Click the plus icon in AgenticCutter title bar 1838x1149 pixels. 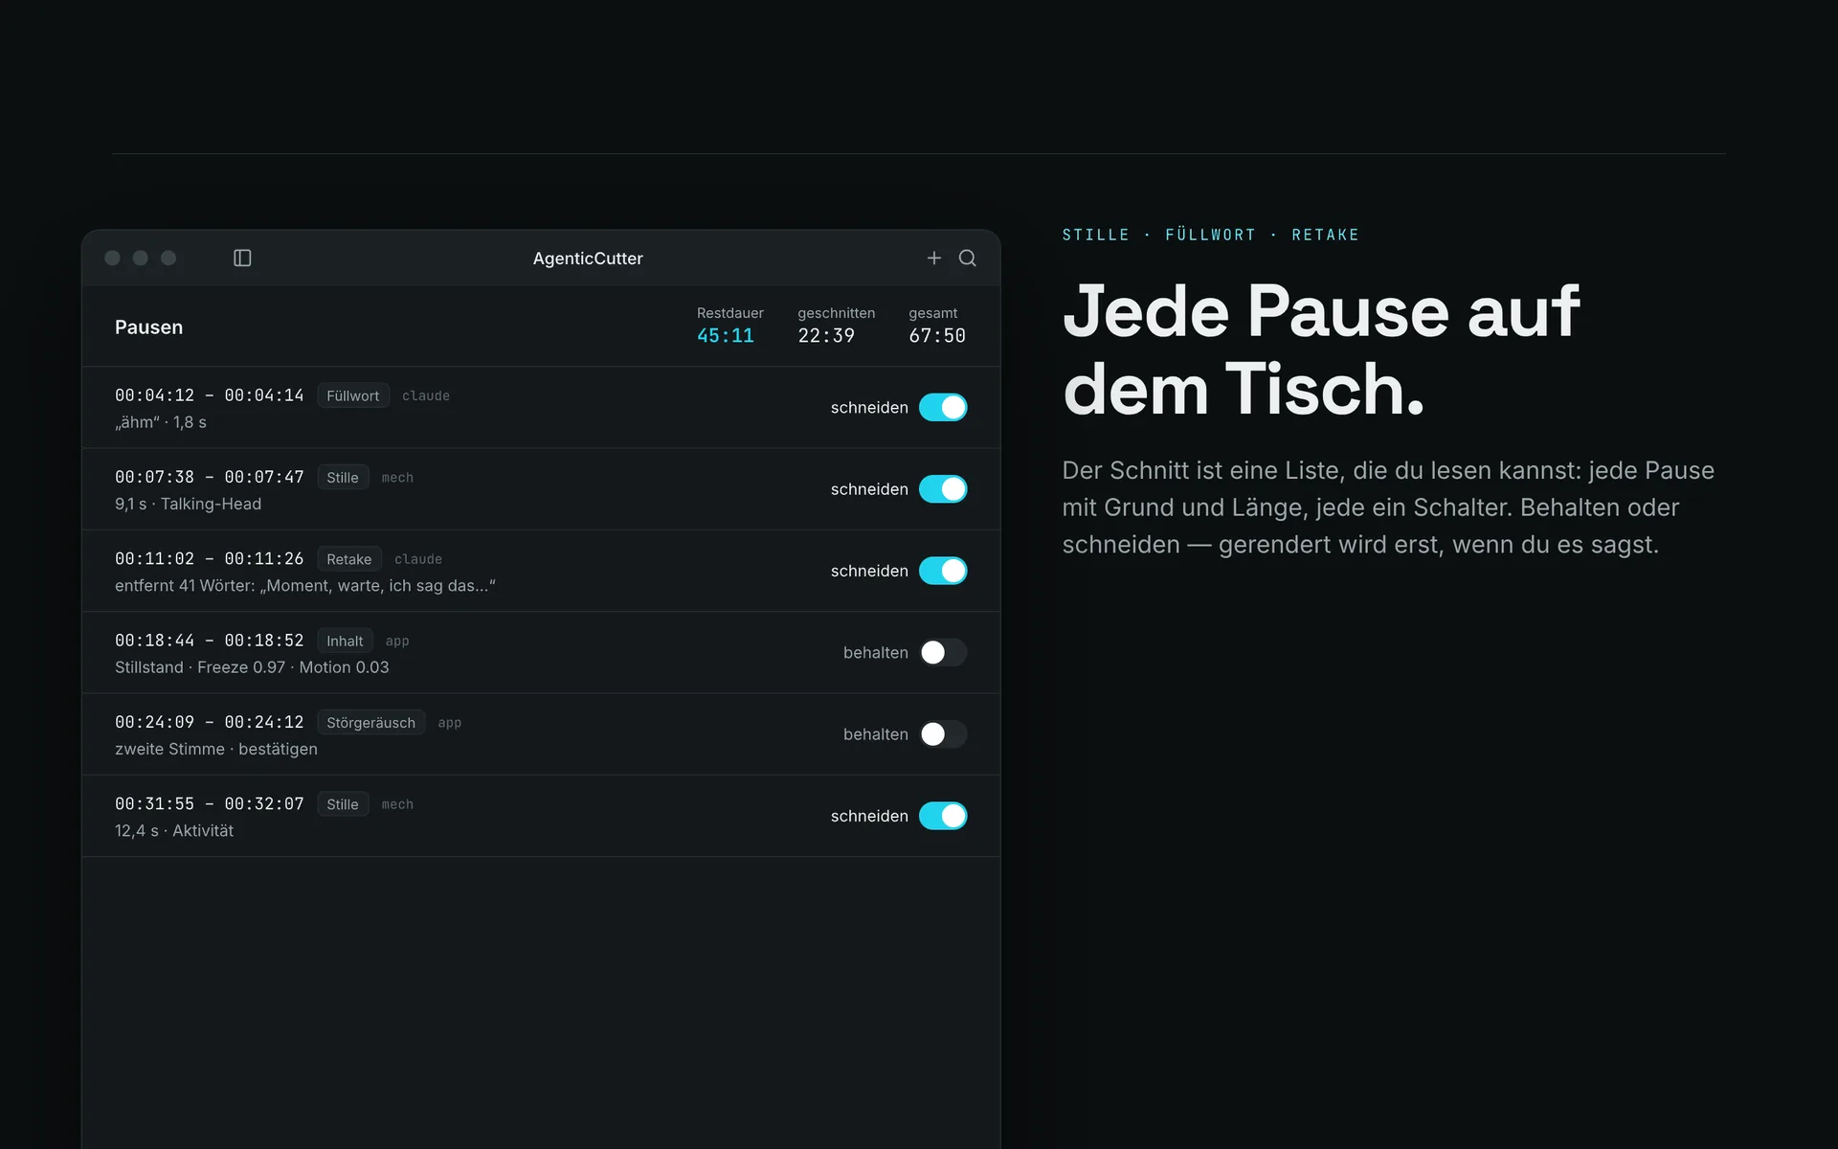[934, 259]
